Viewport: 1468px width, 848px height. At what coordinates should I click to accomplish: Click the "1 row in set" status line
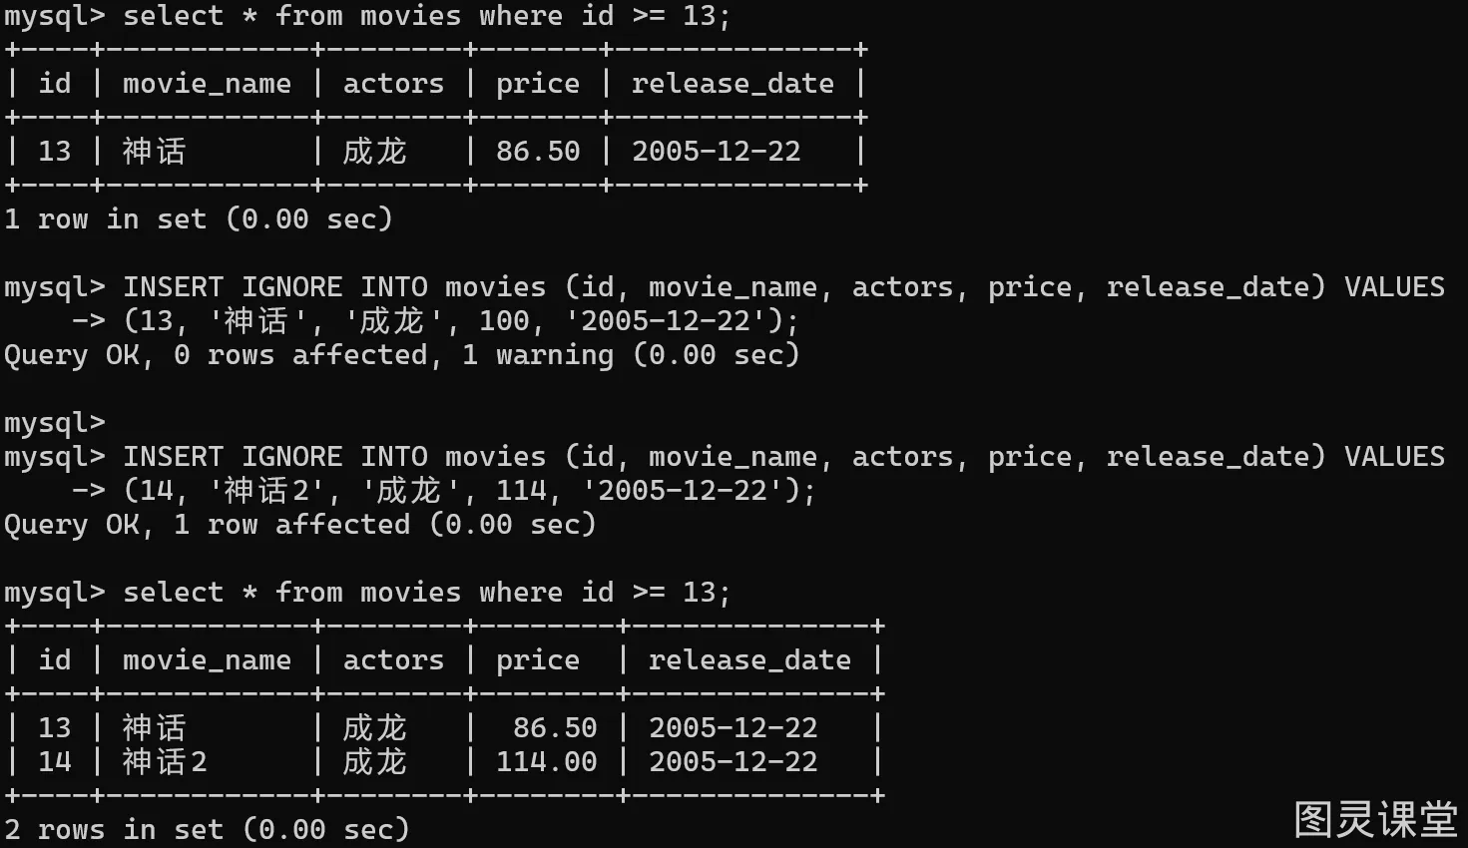198,219
